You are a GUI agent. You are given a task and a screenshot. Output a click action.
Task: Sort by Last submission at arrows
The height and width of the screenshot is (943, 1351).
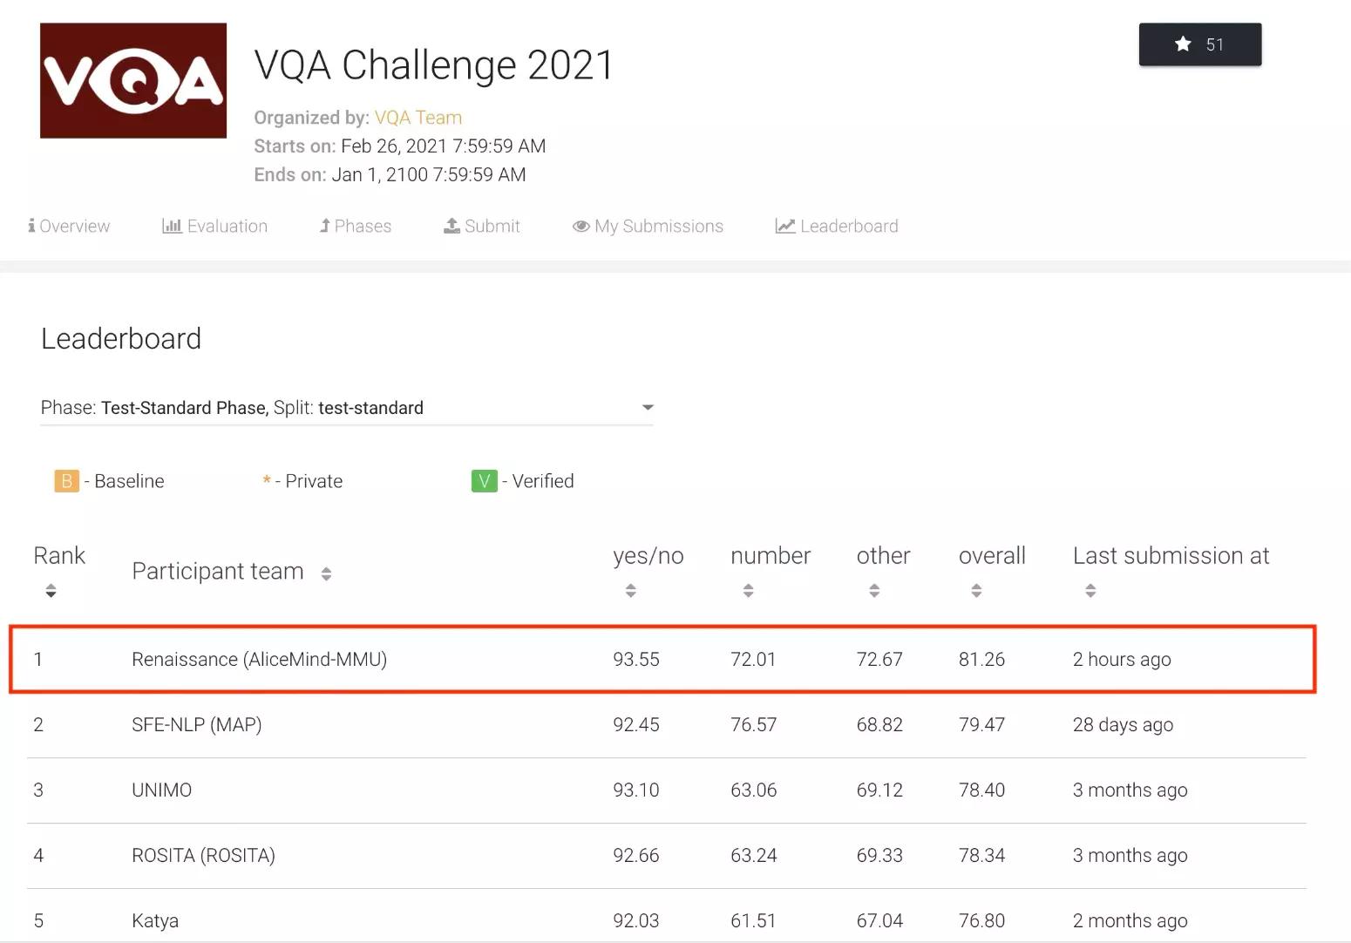[1090, 591]
